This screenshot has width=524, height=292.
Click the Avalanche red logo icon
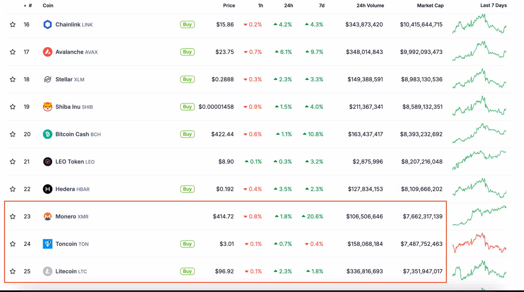pyautogui.click(x=47, y=52)
